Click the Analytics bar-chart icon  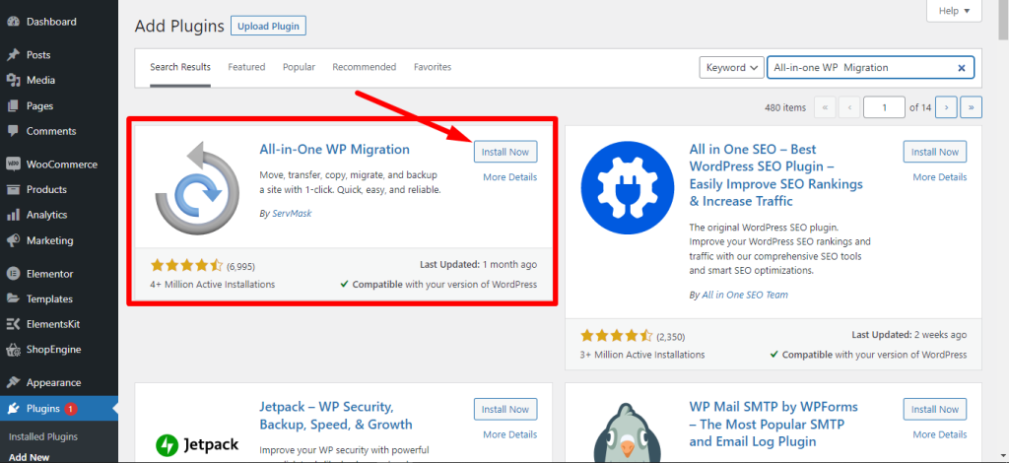tap(13, 216)
